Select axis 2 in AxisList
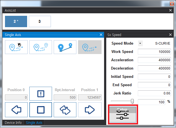Viewport: 176px width, 128px height. click(16, 21)
